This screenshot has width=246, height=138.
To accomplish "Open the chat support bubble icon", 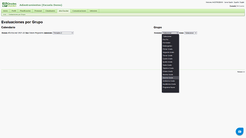I will [x=239, y=131].
